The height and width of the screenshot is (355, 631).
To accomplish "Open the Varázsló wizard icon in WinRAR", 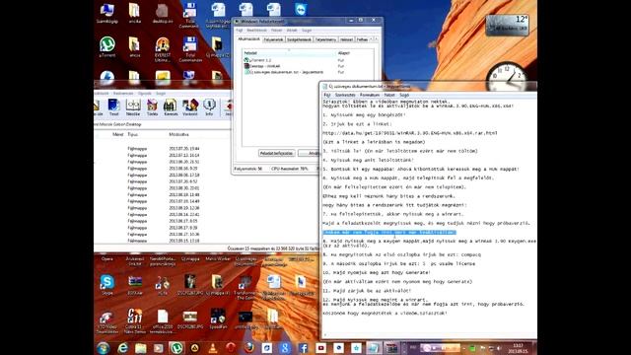I will pos(190,107).
